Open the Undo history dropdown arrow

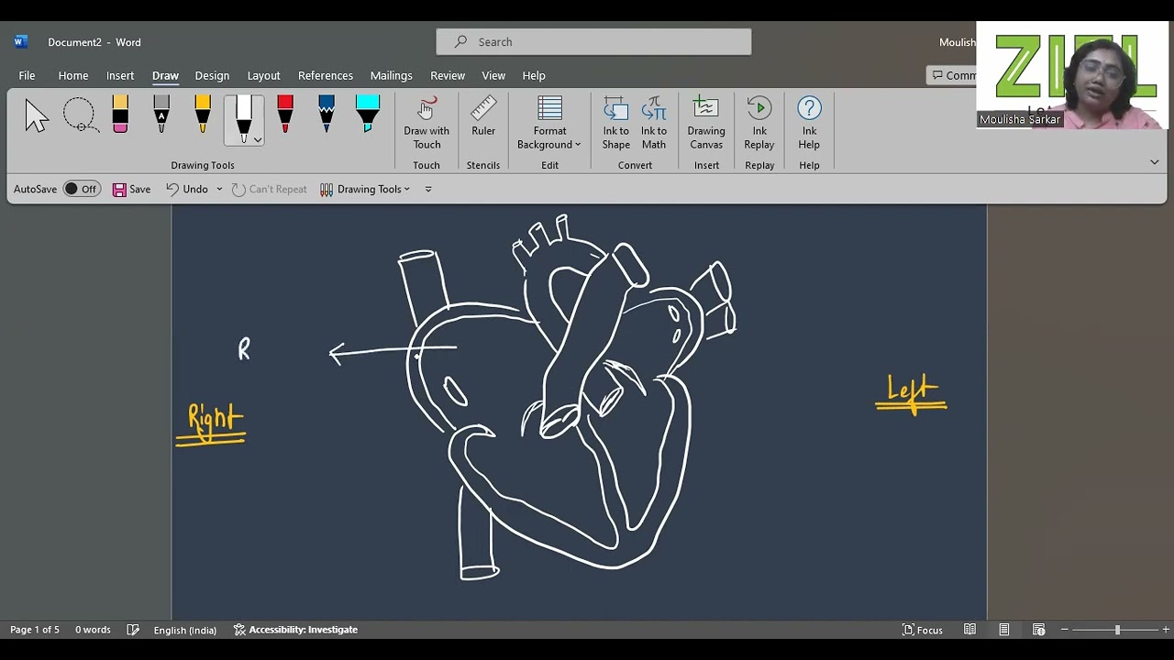(x=219, y=189)
